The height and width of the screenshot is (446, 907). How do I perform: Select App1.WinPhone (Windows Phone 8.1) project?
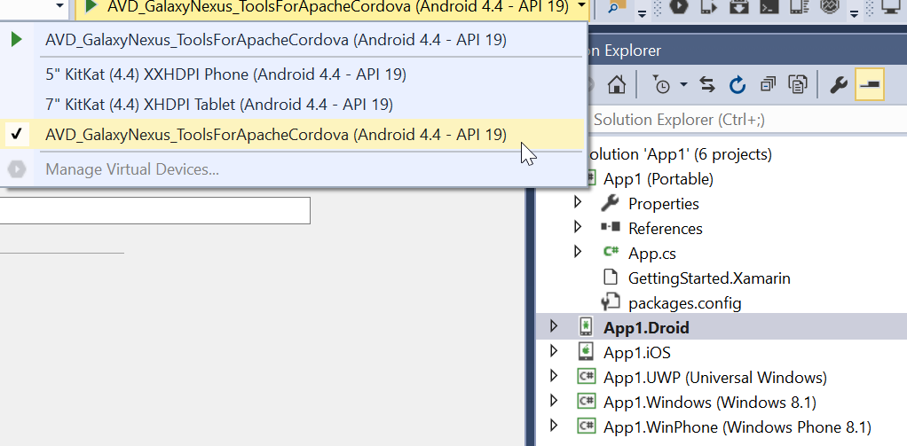[x=737, y=427]
